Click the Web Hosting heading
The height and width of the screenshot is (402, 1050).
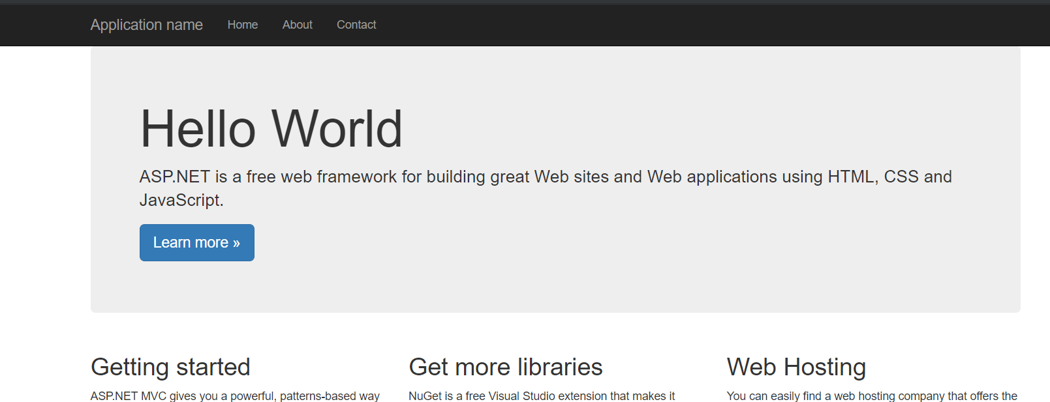(796, 367)
